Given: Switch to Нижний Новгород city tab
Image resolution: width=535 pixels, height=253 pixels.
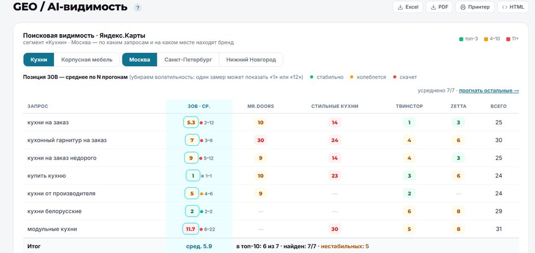Looking at the screenshot, I should [251, 60].
